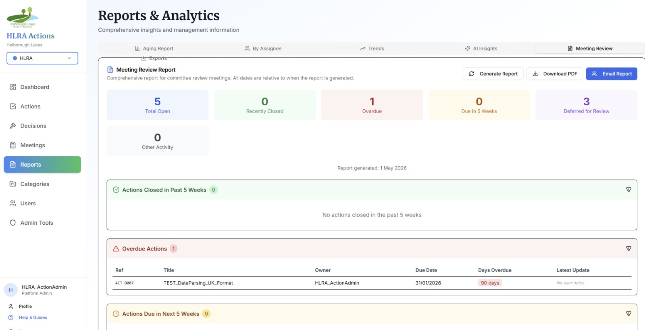Click the clock icon by Actions Due
Image resolution: width=645 pixels, height=330 pixels.
pos(116,314)
